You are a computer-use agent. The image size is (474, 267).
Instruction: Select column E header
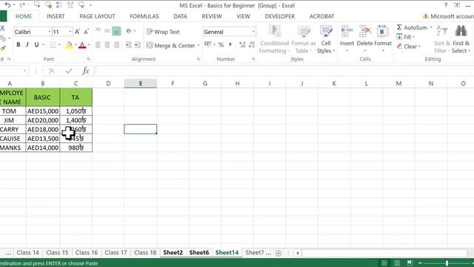[x=141, y=83]
